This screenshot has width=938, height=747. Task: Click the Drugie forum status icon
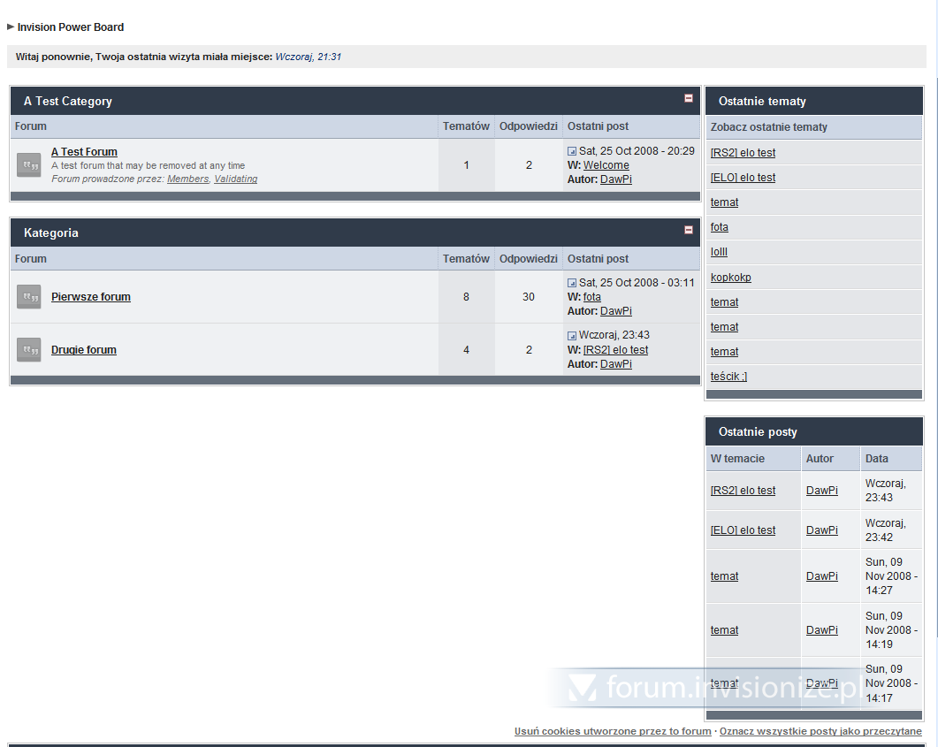[29, 350]
